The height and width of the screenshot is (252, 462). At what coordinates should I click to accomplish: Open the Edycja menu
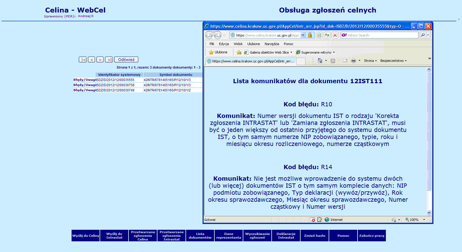pos(224,44)
